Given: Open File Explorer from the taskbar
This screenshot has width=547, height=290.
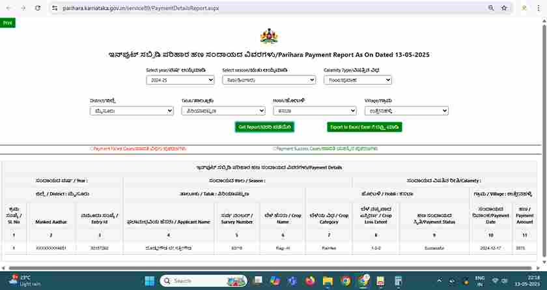Looking at the screenshot, I should click(328, 281).
